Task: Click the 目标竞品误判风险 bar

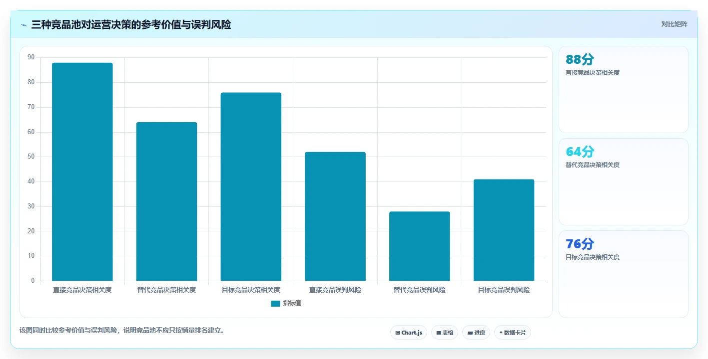Action: [x=504, y=230]
